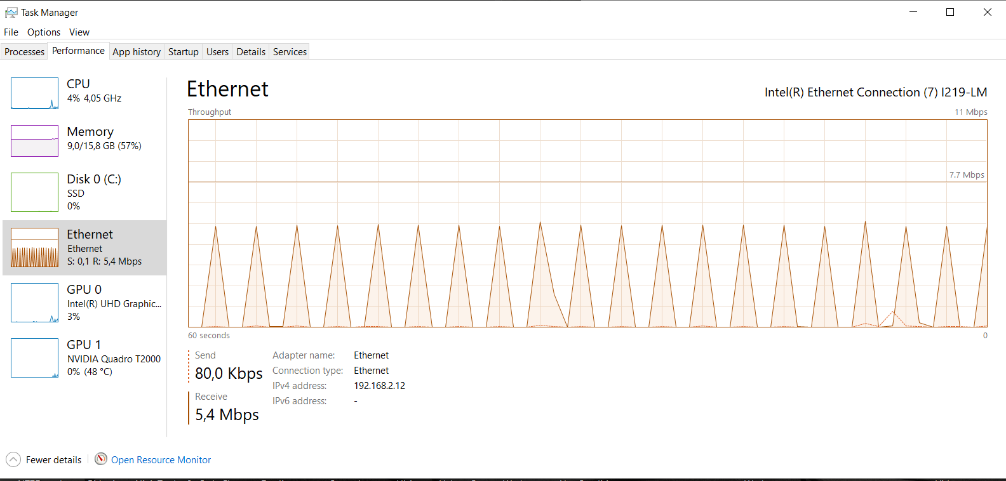Select the GPU 1 NVIDIA graph thumbnail
The width and height of the screenshot is (1006, 481).
34,358
